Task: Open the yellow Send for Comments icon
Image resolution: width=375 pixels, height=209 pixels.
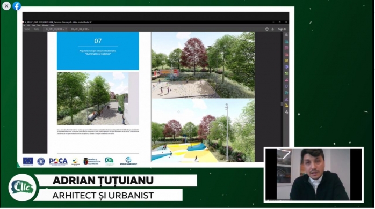Action: coord(286,106)
